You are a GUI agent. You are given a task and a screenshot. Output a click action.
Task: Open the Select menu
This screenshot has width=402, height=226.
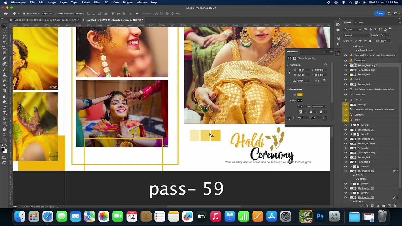click(x=85, y=2)
